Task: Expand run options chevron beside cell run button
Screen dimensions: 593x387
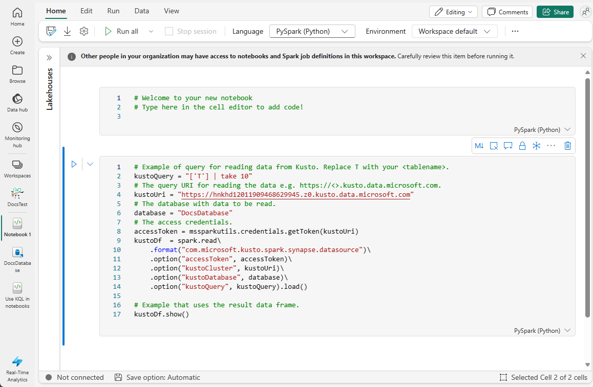Action: (x=90, y=164)
